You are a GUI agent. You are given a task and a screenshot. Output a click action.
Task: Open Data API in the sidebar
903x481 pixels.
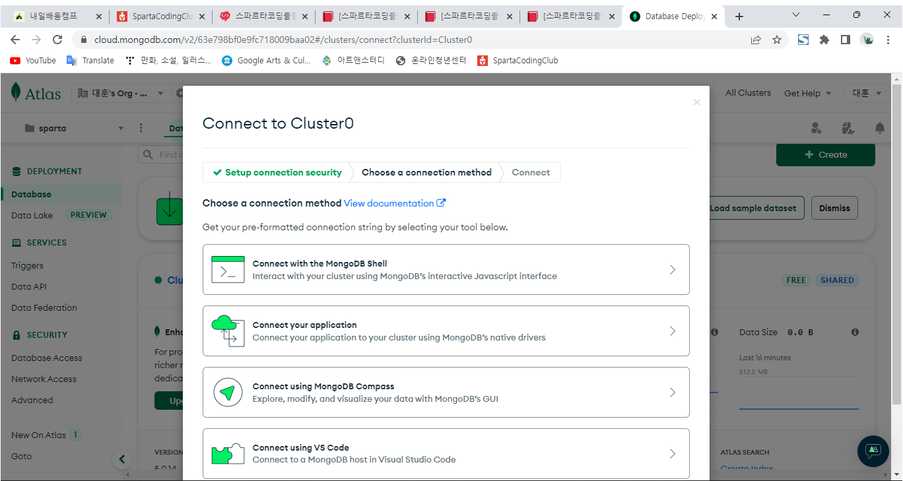29,286
